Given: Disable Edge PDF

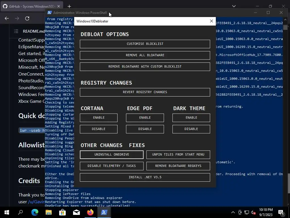Looking at the screenshot, I should [x=145, y=129].
